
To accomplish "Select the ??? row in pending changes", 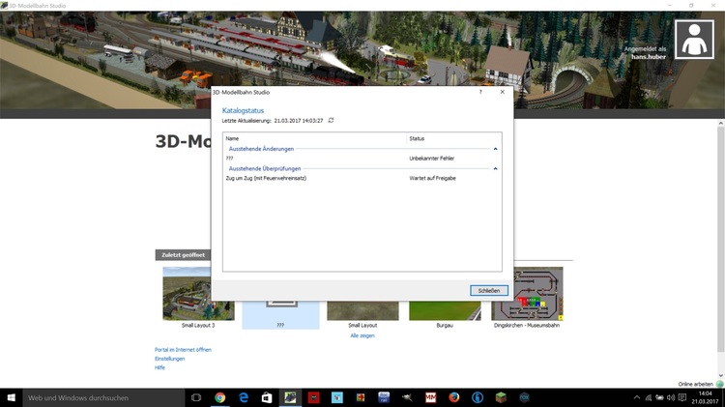I will coord(362,159).
